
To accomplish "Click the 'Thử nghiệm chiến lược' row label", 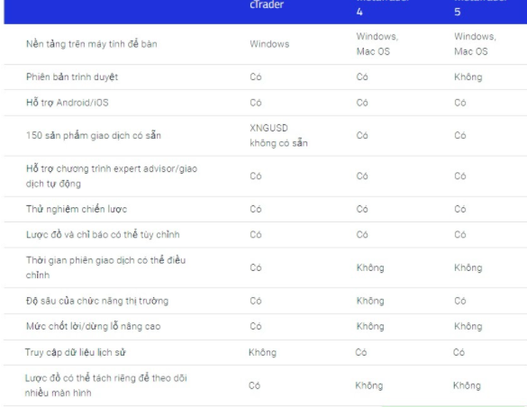I will pyautogui.click(x=77, y=209).
